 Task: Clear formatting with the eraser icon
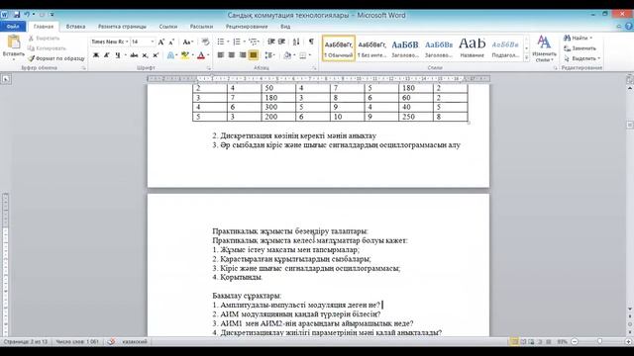point(205,42)
